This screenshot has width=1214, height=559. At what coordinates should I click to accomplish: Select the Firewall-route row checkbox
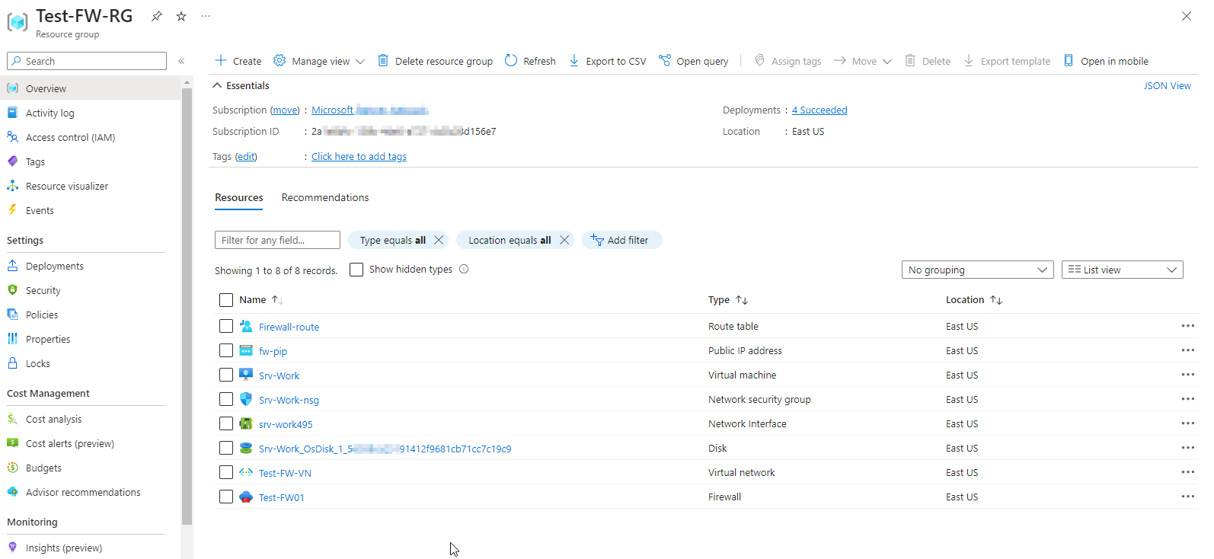pos(226,326)
